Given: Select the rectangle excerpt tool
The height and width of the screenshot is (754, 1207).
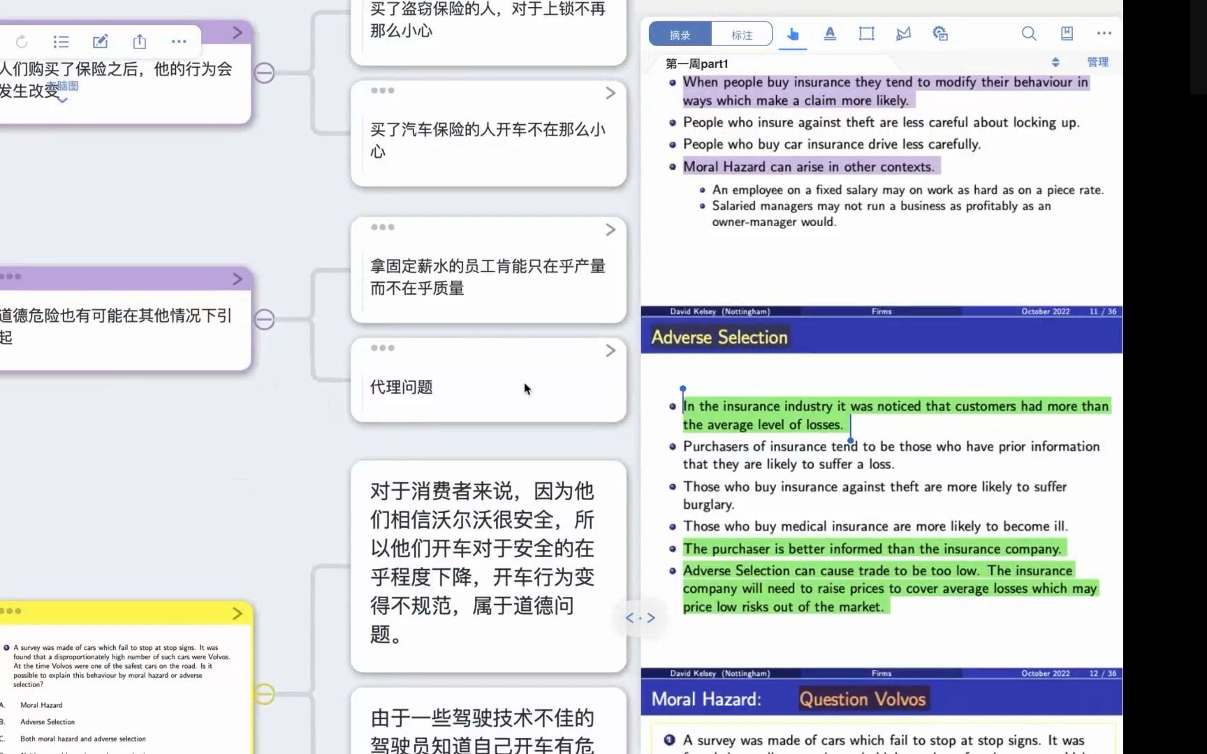Looking at the screenshot, I should pos(867,34).
